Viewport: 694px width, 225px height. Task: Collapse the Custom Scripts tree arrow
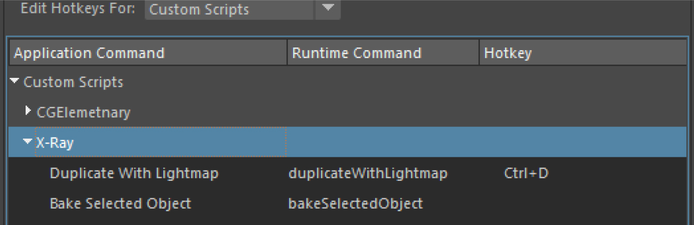[15, 82]
